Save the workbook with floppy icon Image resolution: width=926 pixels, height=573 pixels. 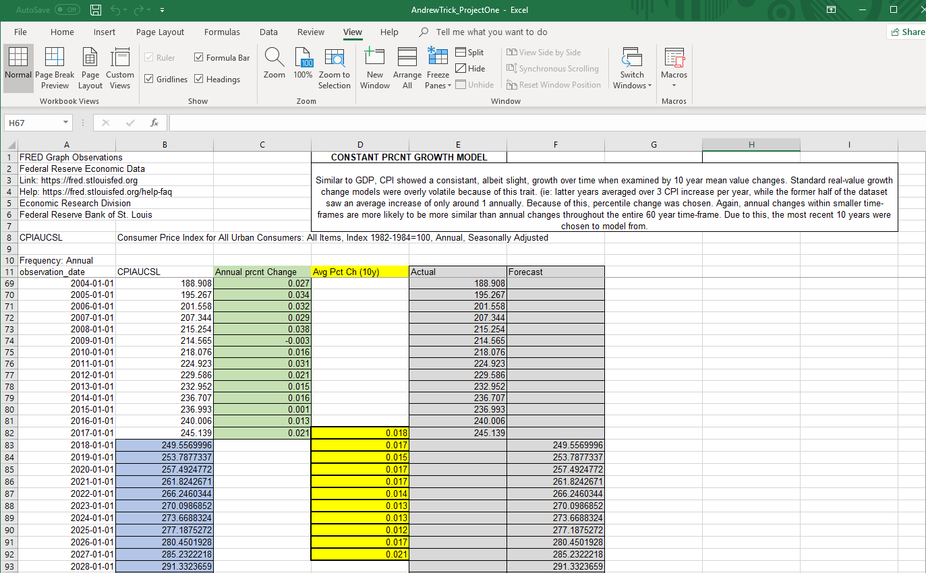click(96, 10)
